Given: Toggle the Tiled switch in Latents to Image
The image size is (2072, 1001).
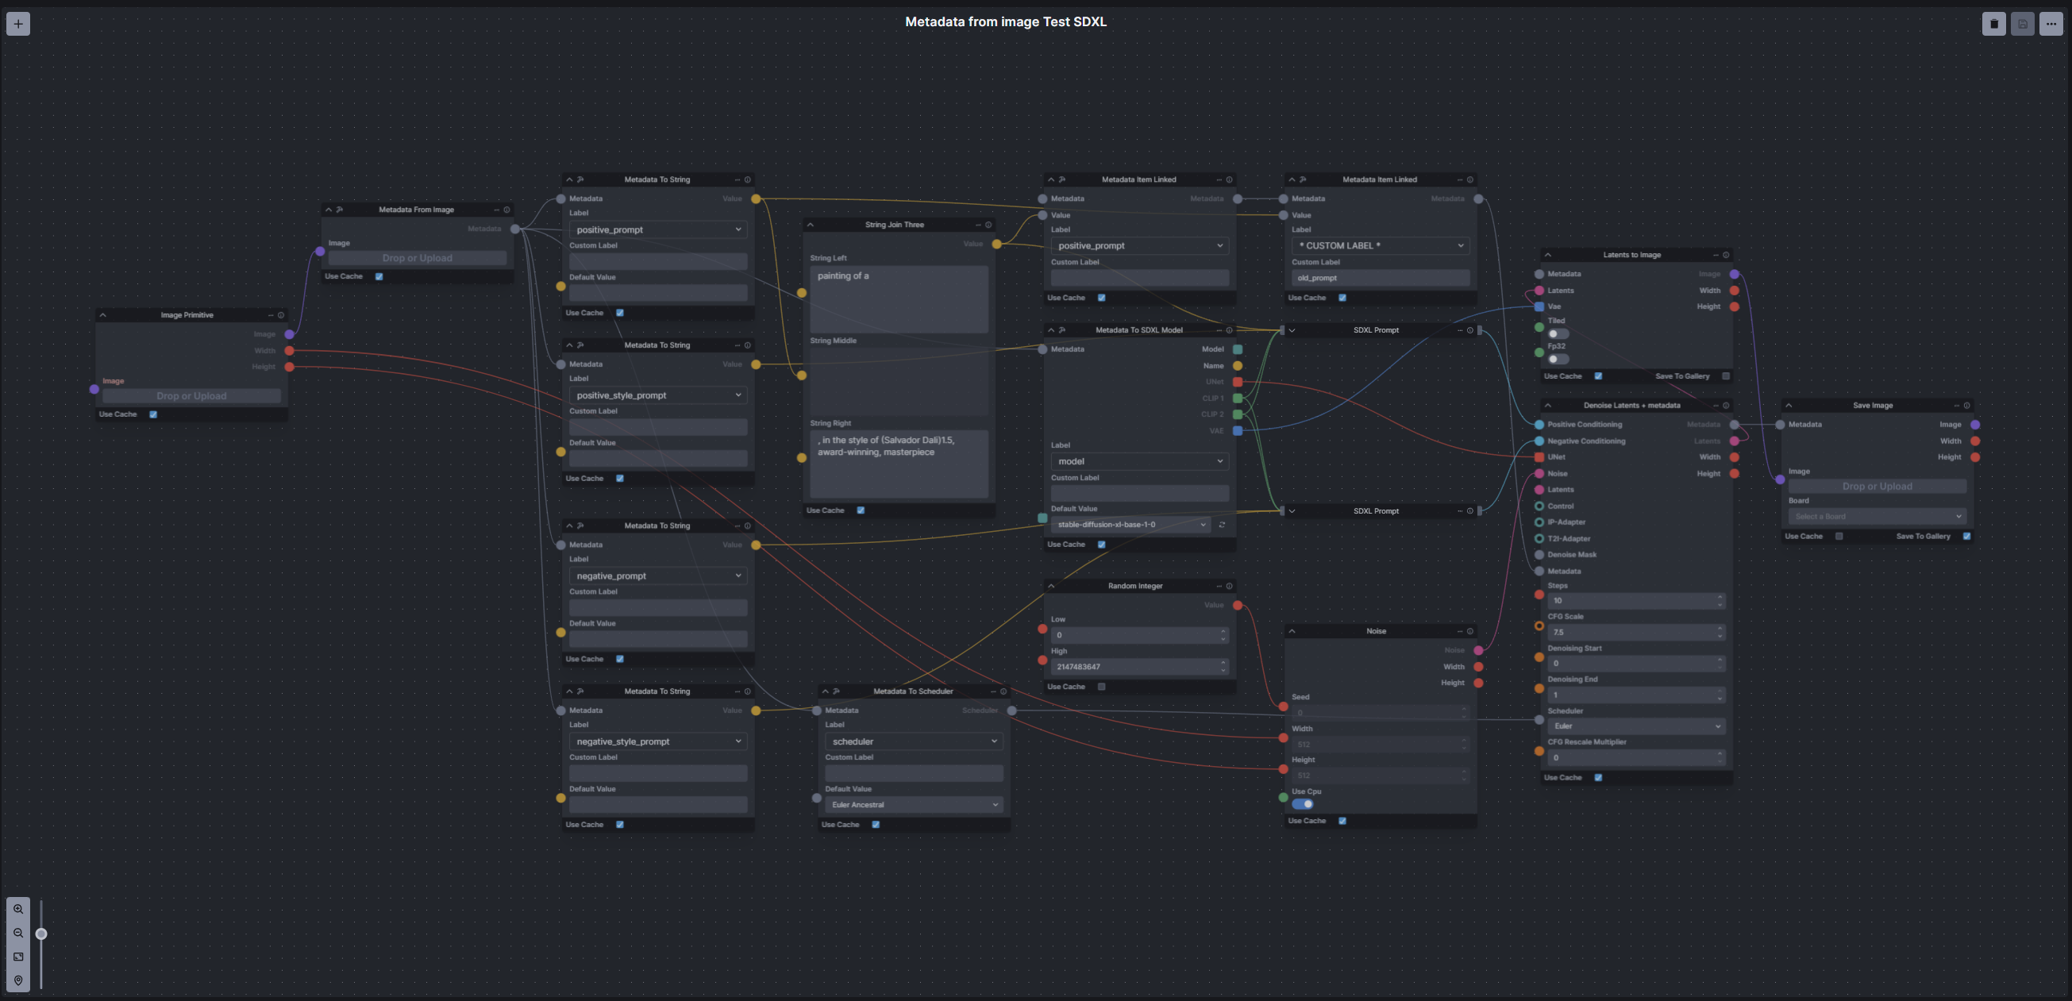Looking at the screenshot, I should click(1558, 333).
